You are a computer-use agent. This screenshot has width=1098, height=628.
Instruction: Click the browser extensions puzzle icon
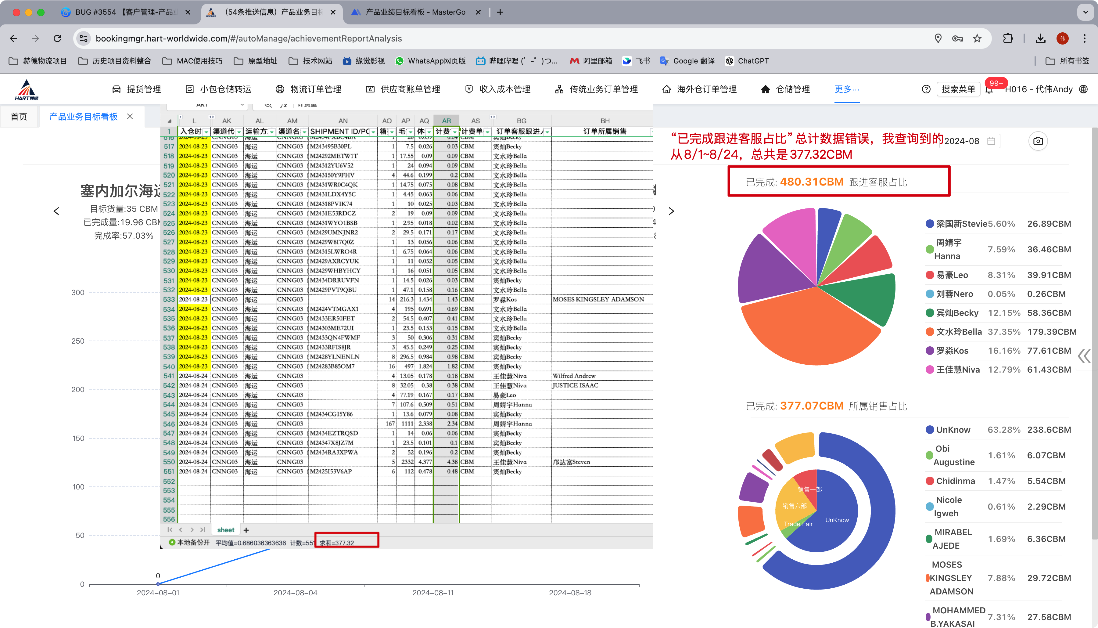(x=1008, y=38)
